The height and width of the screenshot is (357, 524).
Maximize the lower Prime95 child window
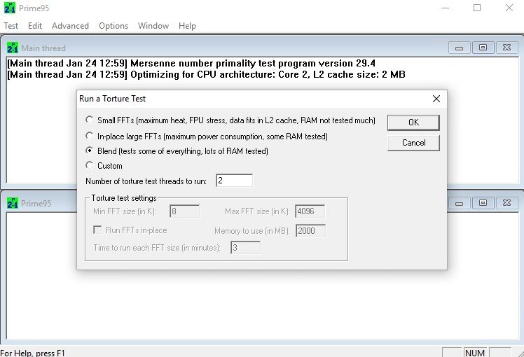(x=483, y=203)
